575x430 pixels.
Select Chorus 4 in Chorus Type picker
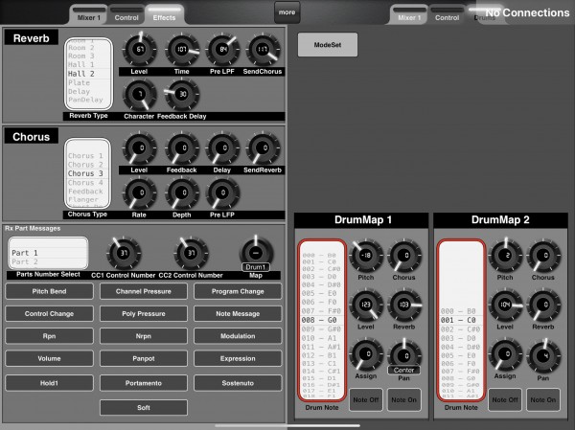pos(88,183)
